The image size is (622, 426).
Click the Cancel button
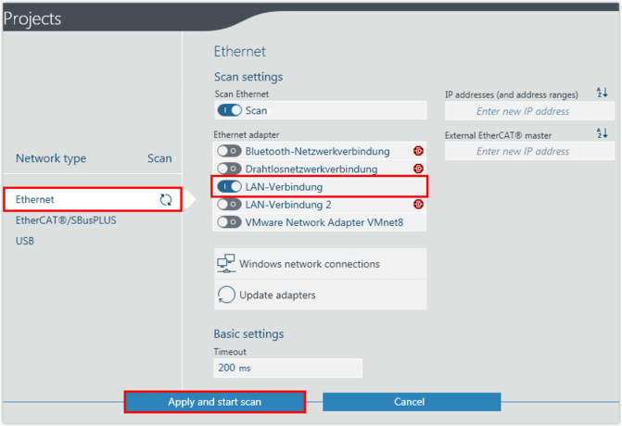point(411,402)
